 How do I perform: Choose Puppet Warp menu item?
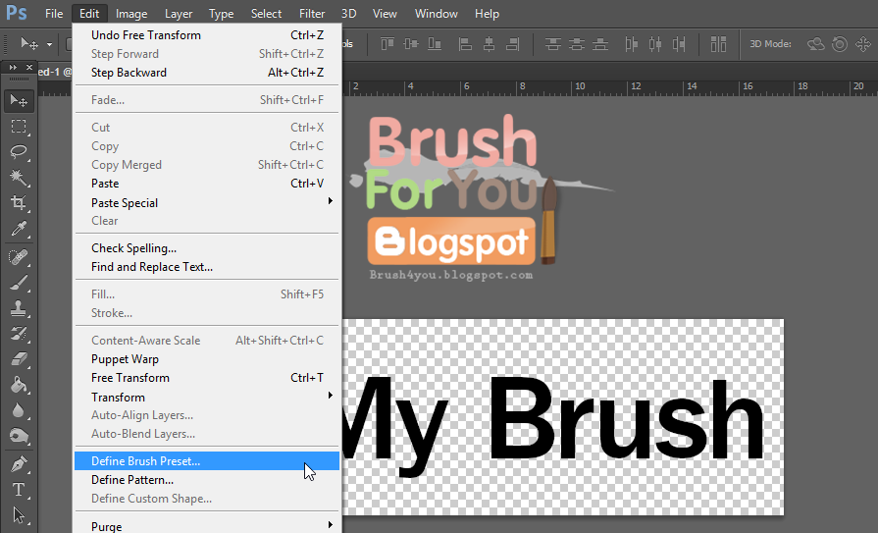pos(207,358)
